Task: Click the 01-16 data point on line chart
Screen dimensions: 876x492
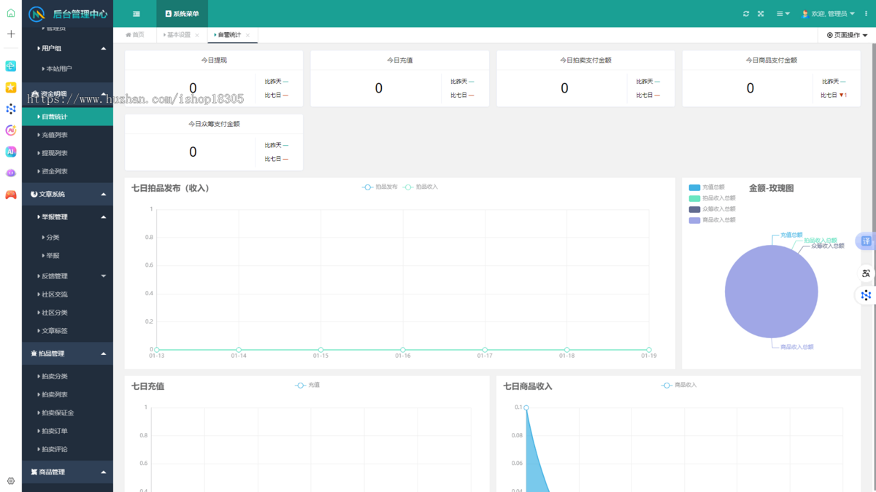Action: pyautogui.click(x=403, y=350)
